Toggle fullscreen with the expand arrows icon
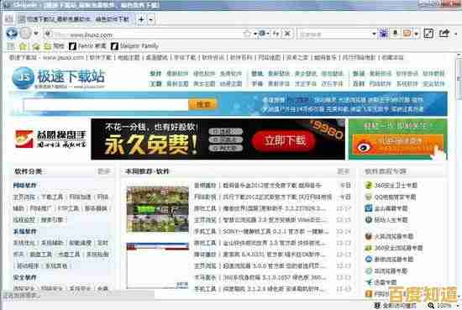Image resolution: width=462 pixels, height=310 pixels. coord(428,34)
